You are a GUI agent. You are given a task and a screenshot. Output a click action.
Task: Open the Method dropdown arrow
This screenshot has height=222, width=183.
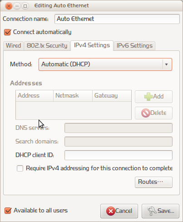point(167,64)
